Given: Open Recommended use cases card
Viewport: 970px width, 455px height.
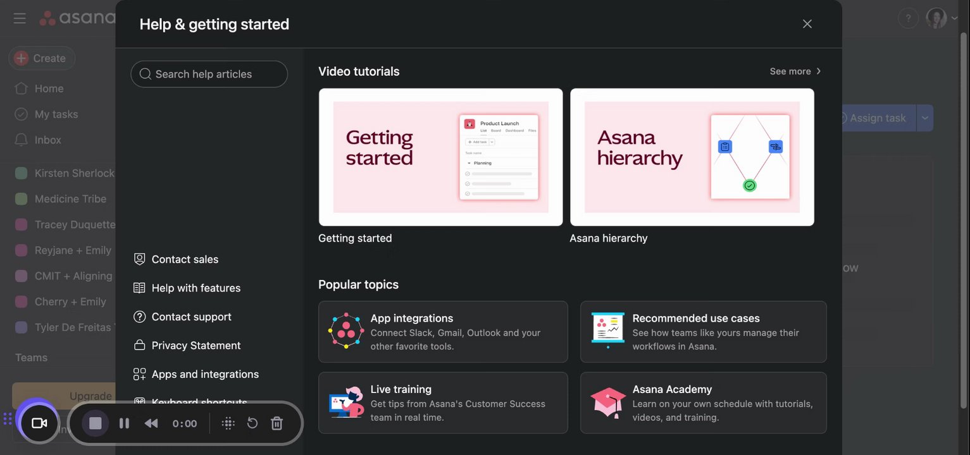Looking at the screenshot, I should (x=703, y=332).
